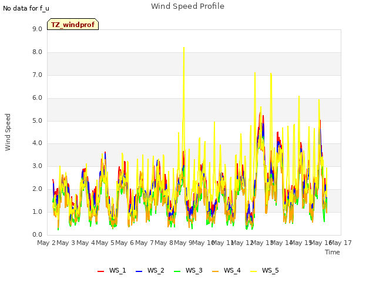Click the yellow WS_5 legend swatch
The width and height of the screenshot is (376, 282).
tap(253, 271)
